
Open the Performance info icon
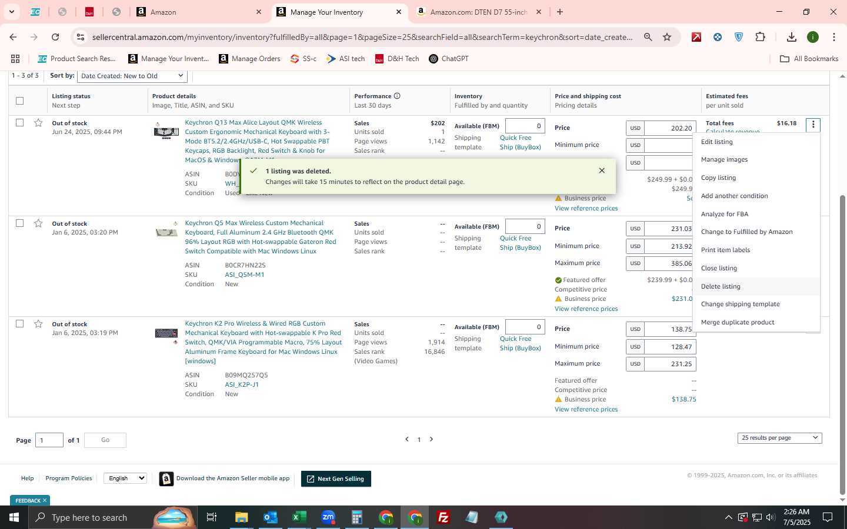click(x=397, y=96)
